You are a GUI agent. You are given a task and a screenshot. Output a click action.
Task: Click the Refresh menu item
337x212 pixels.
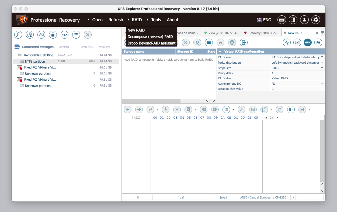tap(116, 20)
